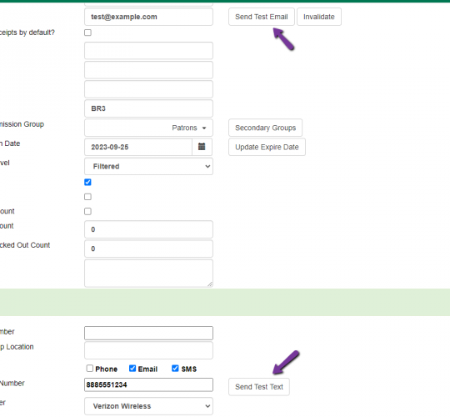Tick the receipts by default checkbox
Viewport: 450px width, 417px height.
click(x=87, y=33)
